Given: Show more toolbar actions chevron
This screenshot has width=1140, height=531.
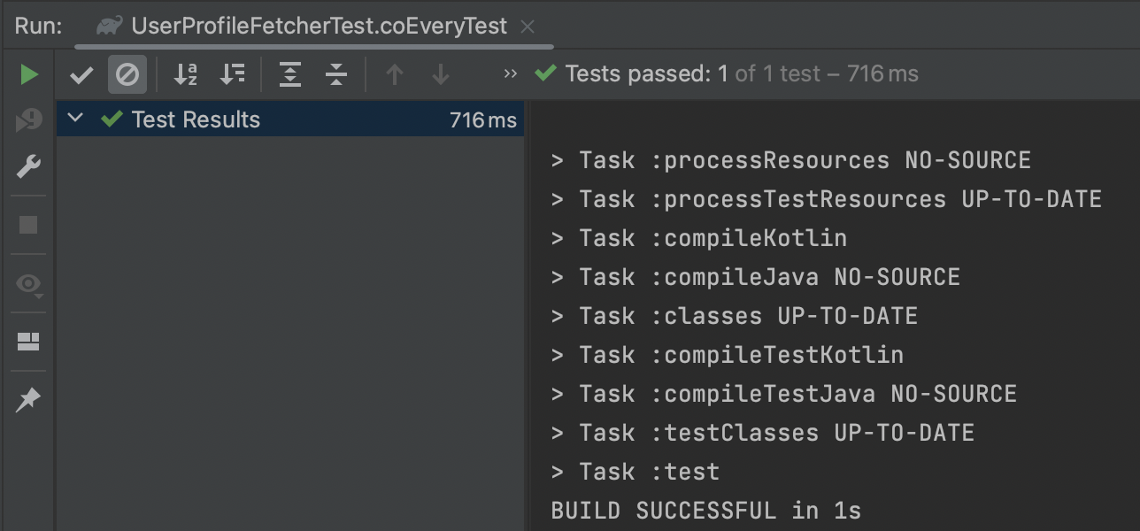Looking at the screenshot, I should coord(510,74).
